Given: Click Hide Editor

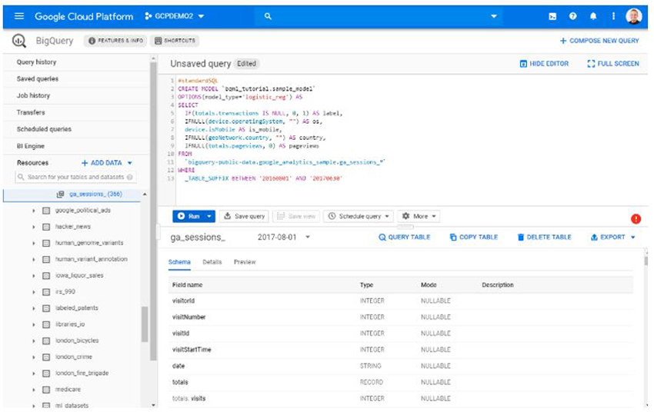Looking at the screenshot, I should coord(544,64).
